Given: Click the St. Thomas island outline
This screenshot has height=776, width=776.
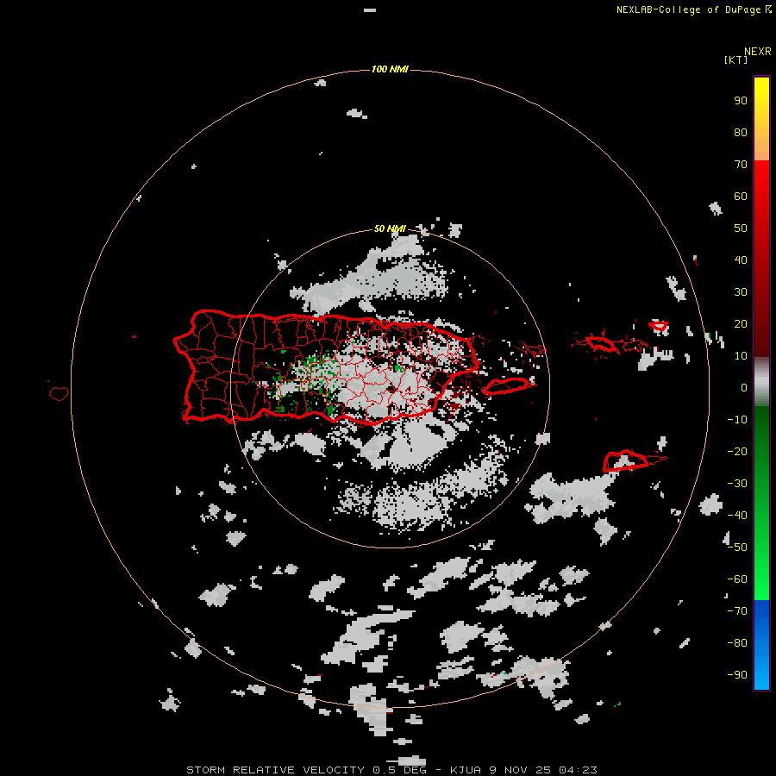Looking at the screenshot, I should pos(601,344).
